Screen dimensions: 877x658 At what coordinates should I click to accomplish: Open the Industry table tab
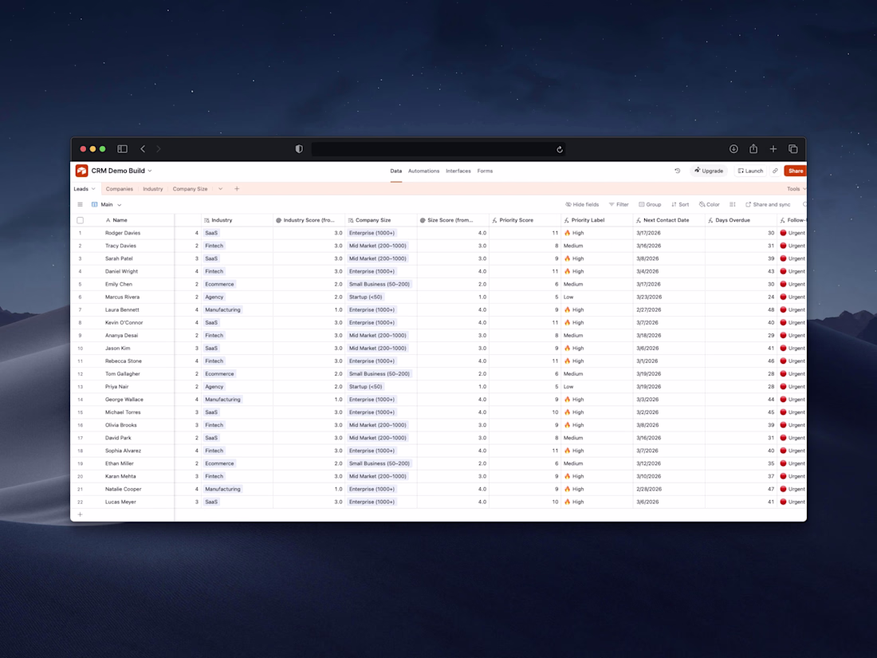tap(153, 188)
